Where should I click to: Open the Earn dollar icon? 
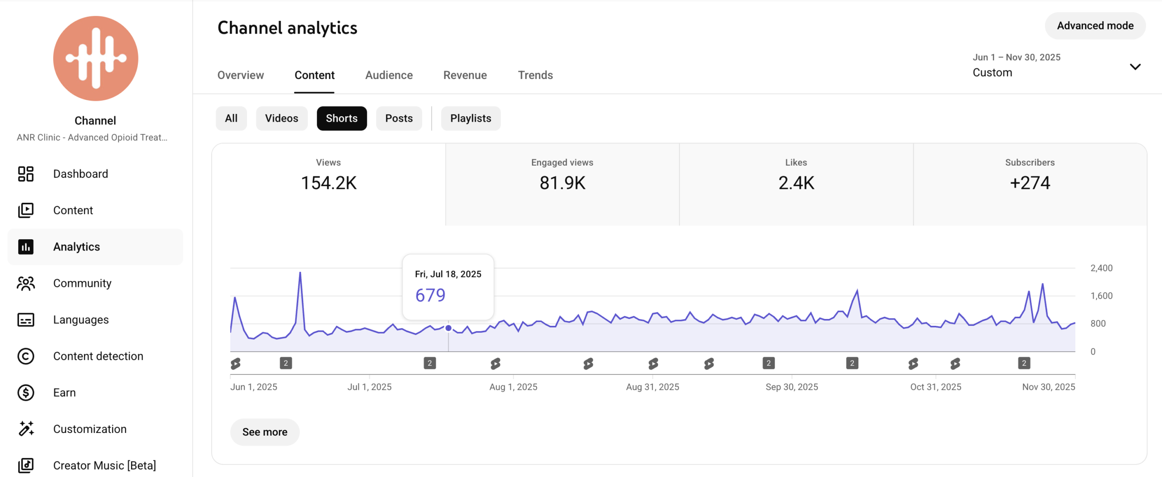coord(26,393)
